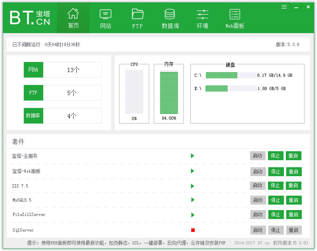Restart 宝塔-Web面板 with 重启
Image resolution: width=317 pixels, height=251 pixels.
294,172
